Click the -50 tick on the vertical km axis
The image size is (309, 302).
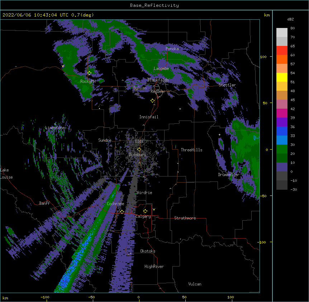[x=263, y=196]
